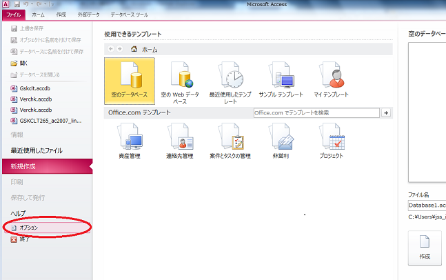Open 最近使用したテンプレート
Screen dimensions: 446x280
(230, 83)
